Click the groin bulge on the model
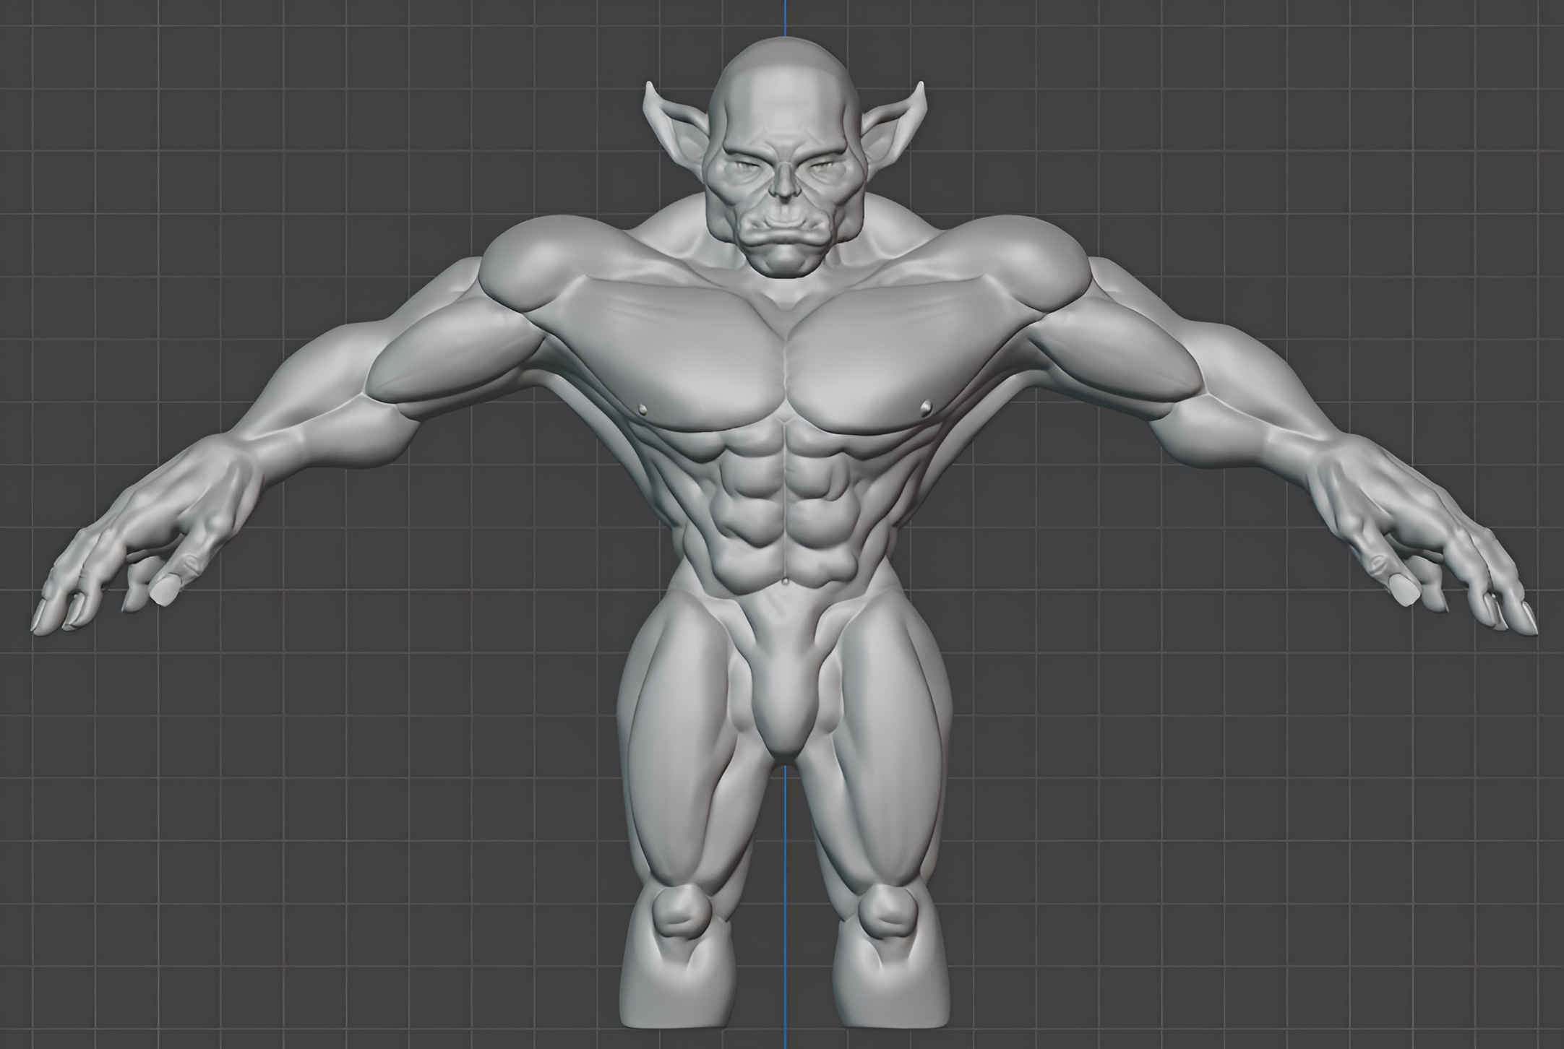Screen dimensions: 1564x1049 click(785, 712)
